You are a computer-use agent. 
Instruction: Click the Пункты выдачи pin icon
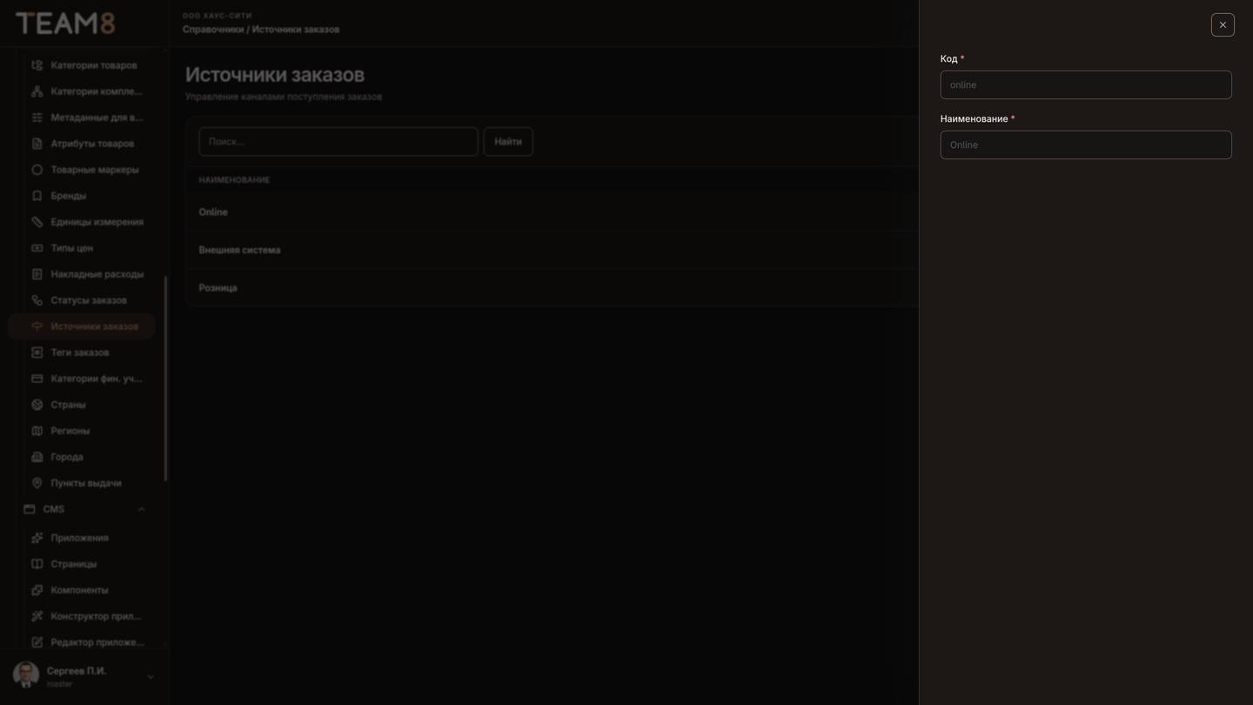[x=37, y=483]
